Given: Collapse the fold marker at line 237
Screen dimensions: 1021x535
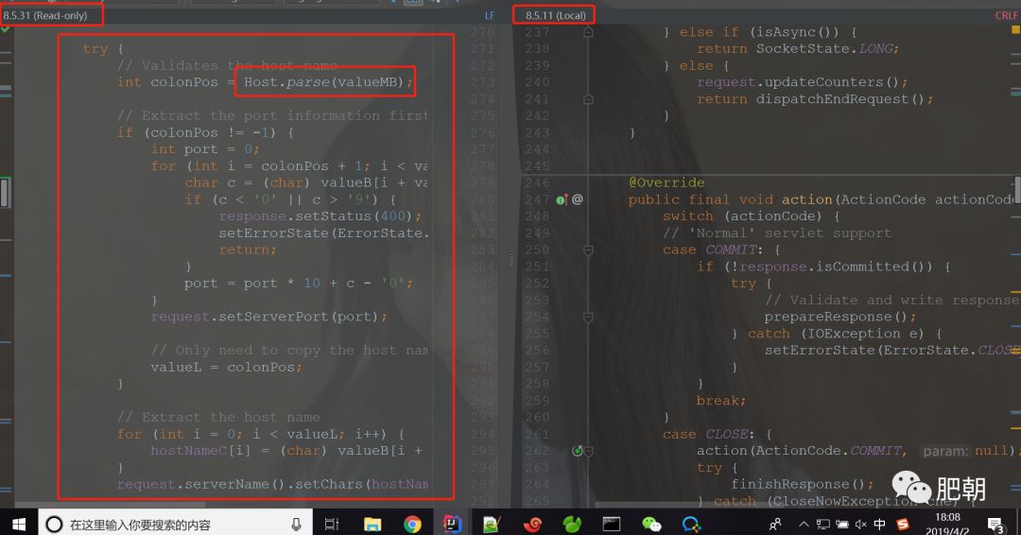Looking at the screenshot, I should [588, 32].
